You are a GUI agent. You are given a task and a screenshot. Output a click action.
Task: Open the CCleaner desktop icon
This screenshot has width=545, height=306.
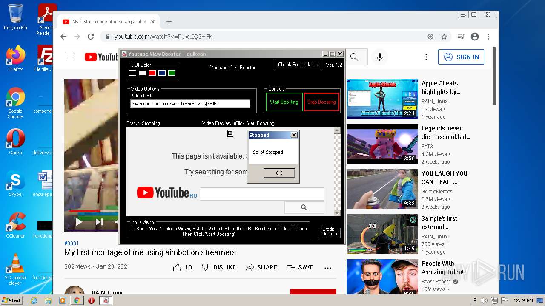(x=15, y=225)
